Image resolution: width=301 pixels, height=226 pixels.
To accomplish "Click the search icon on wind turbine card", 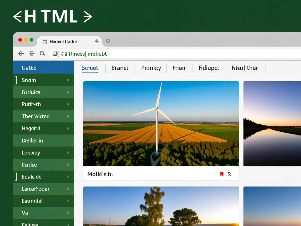I will [229, 174].
